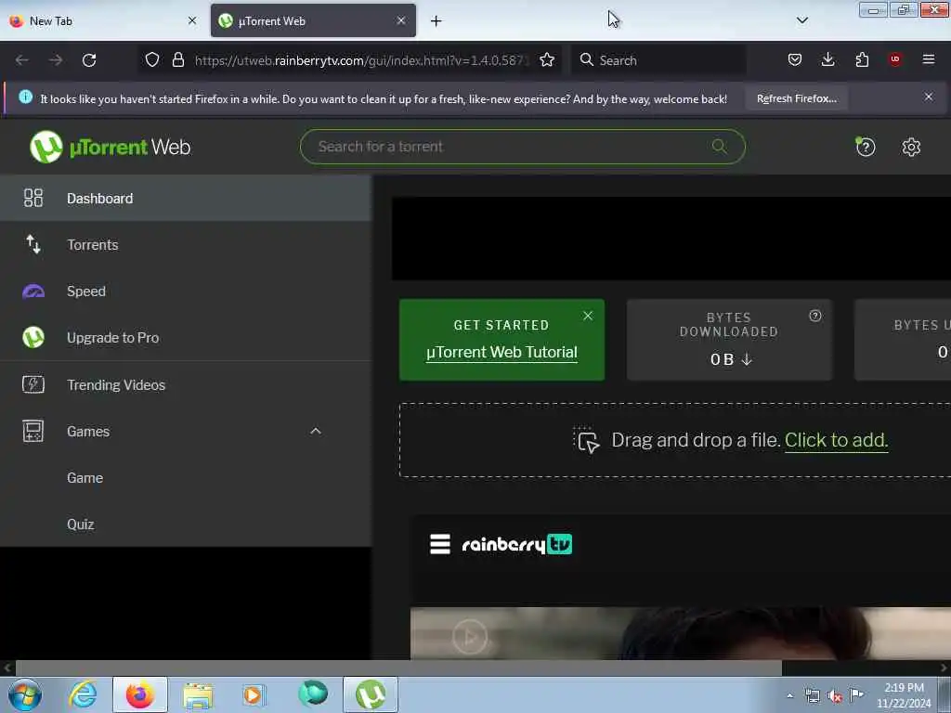The width and height of the screenshot is (951, 713).
Task: Click the Firefox Search box
Action: 658,60
